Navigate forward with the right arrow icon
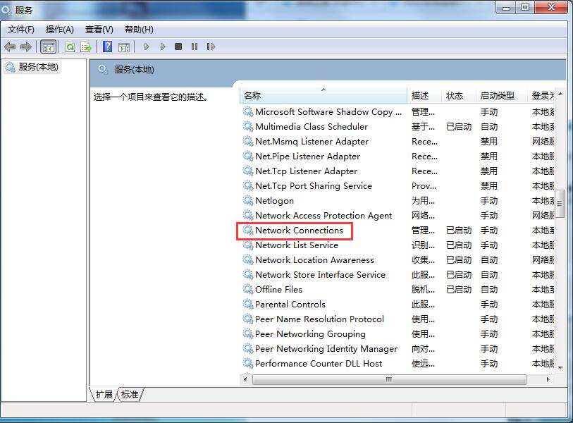Viewport: 573px width, 423px height. point(25,47)
